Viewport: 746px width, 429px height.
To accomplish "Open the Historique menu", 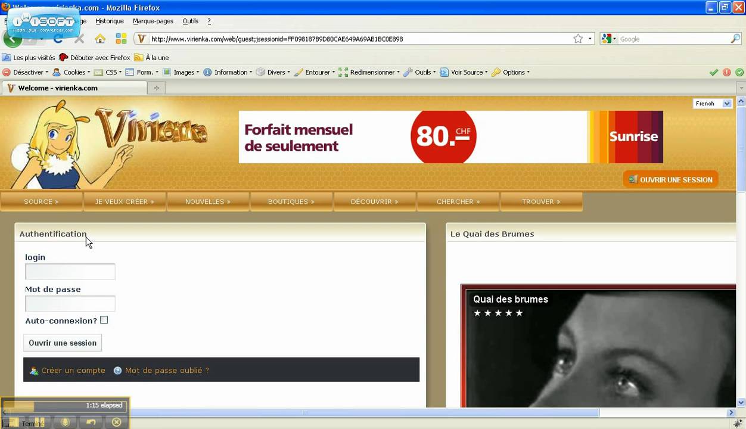I will point(110,21).
